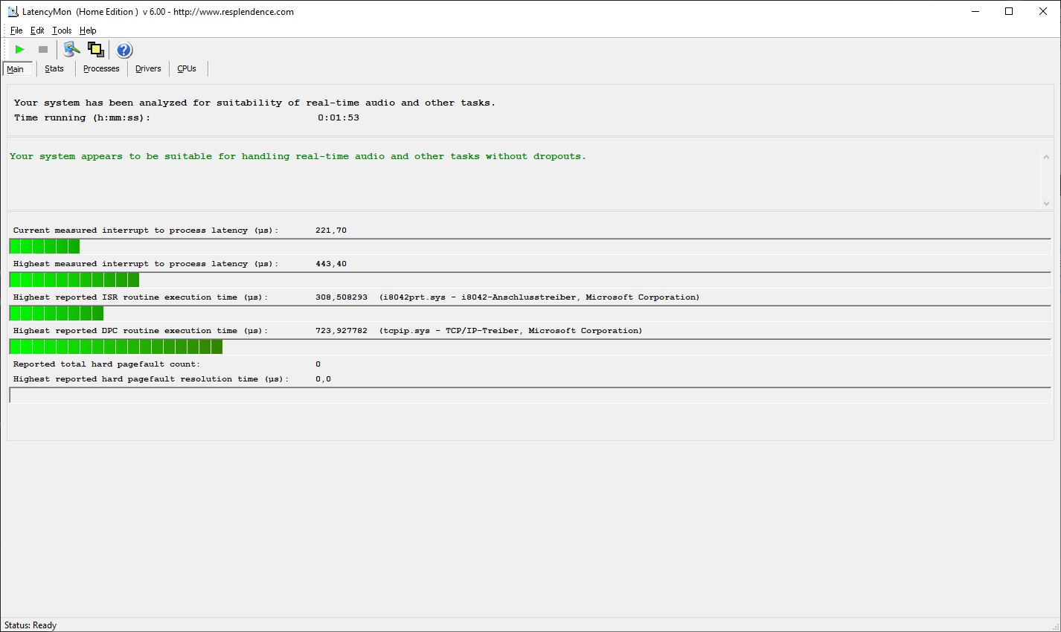Click "Status: Ready" in the status bar

click(x=31, y=625)
